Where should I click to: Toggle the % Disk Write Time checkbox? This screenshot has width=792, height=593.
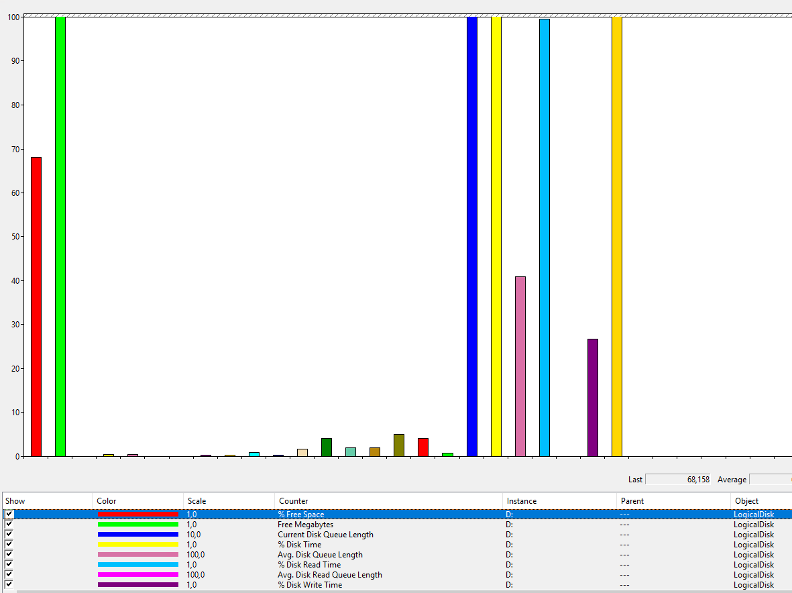click(9, 585)
